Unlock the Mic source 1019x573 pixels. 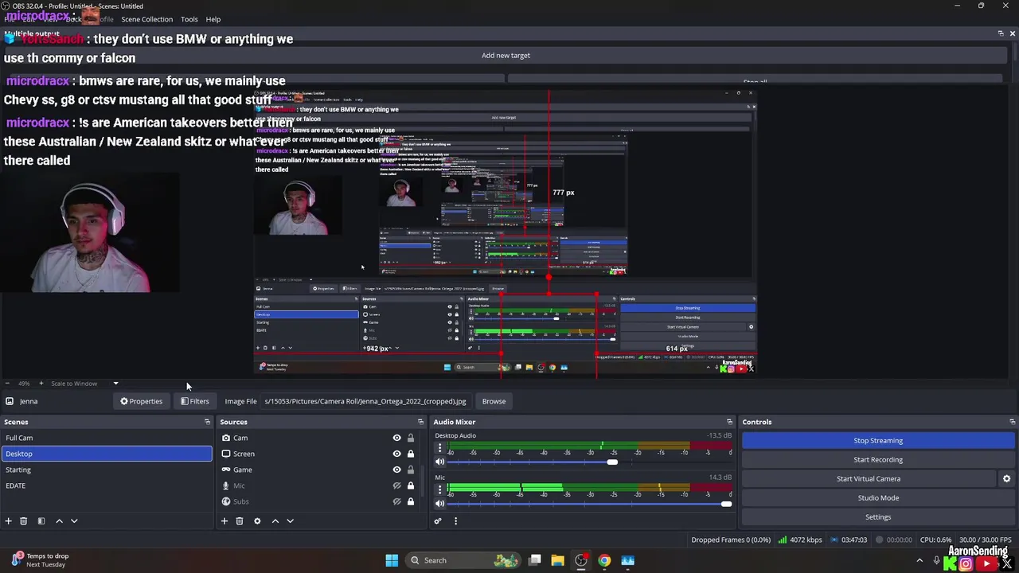[x=411, y=485]
